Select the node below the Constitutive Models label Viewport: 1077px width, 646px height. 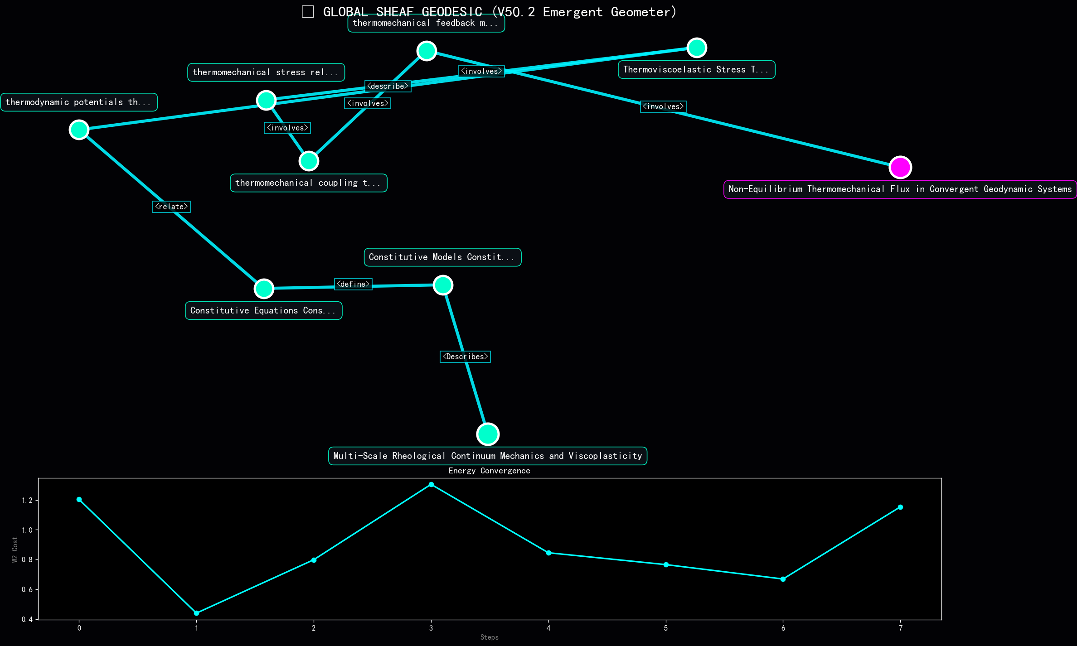click(x=443, y=285)
